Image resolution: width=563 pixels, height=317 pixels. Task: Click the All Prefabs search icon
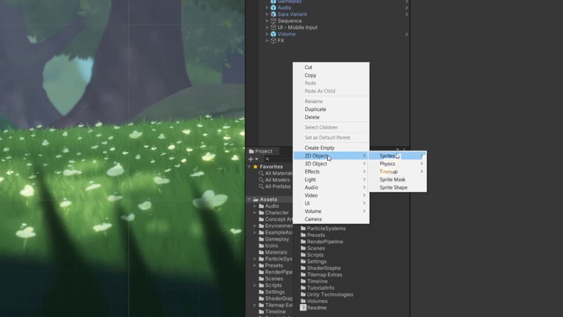tap(261, 187)
